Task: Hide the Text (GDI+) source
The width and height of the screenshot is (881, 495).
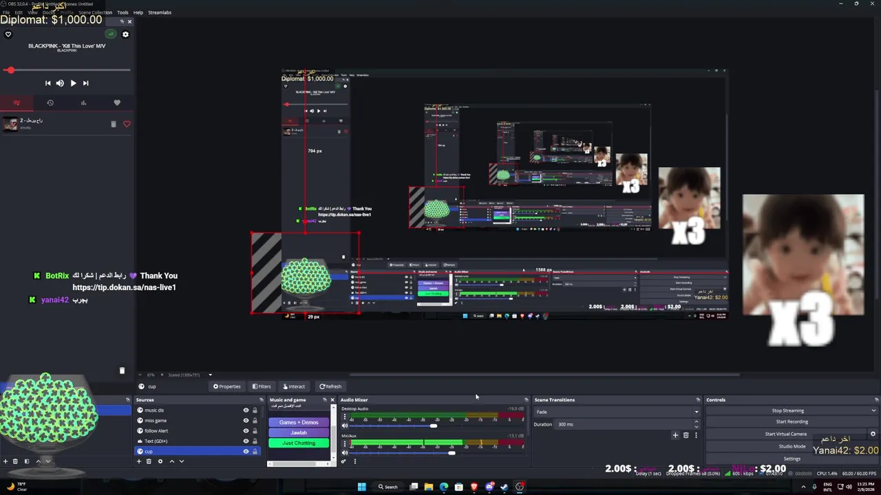Action: tap(246, 441)
